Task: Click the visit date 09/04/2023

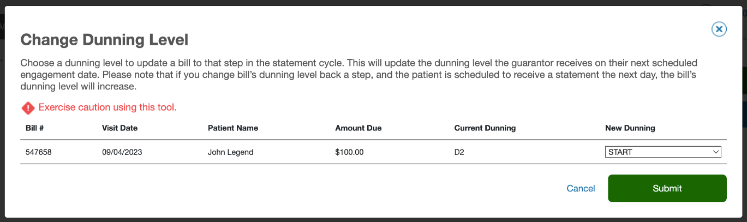Action: [122, 152]
